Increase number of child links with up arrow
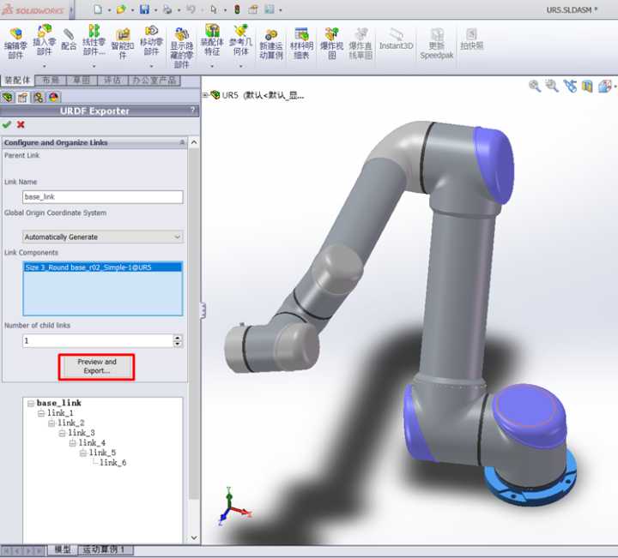 [x=178, y=337]
